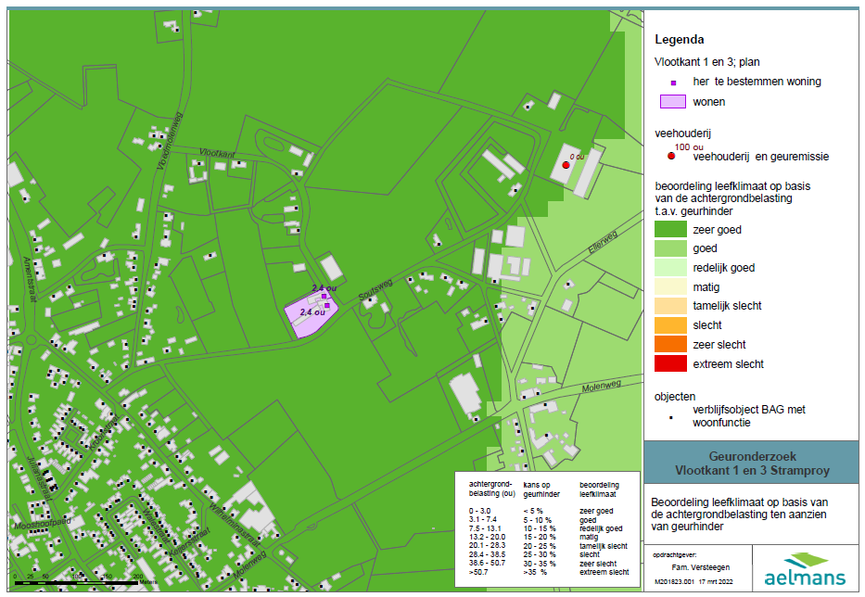Click the 'Geuronderzoek Vlootkant 1 en 3 Stramproy' title block

752,464
